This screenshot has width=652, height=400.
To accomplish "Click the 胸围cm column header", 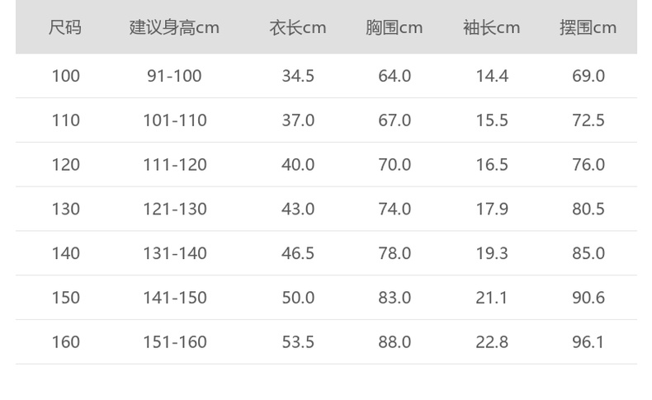I will (395, 27).
